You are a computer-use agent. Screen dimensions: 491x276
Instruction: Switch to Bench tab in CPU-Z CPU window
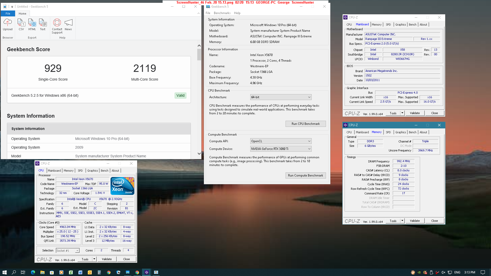pyautogui.click(x=104, y=171)
